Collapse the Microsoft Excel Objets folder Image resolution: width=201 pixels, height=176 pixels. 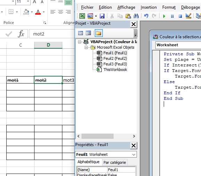coord(86,48)
